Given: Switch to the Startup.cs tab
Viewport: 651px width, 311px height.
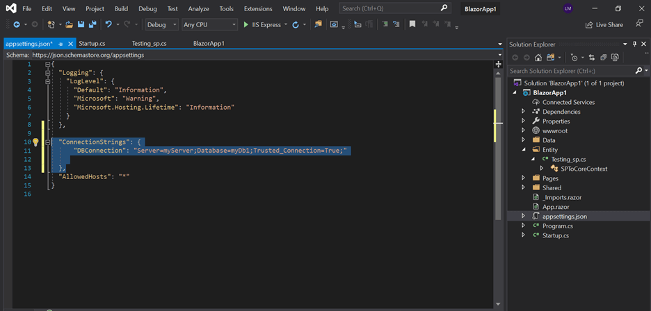Looking at the screenshot, I should [92, 43].
